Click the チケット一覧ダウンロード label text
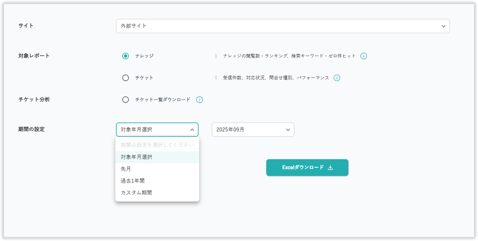 click(x=163, y=100)
